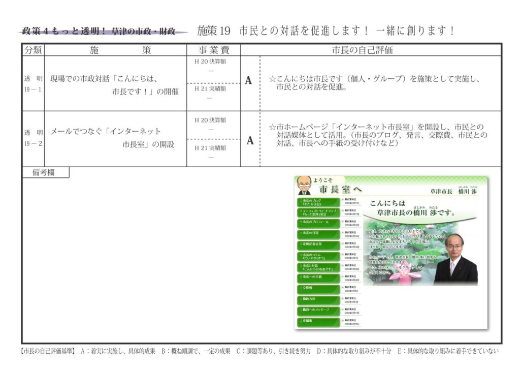
Task: Select 市長と対話「こんにちは市長です」 button
Action: [318, 267]
